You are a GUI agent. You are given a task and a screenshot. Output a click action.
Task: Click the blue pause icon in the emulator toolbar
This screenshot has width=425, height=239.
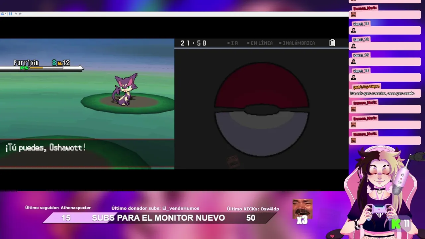(x=10, y=14)
